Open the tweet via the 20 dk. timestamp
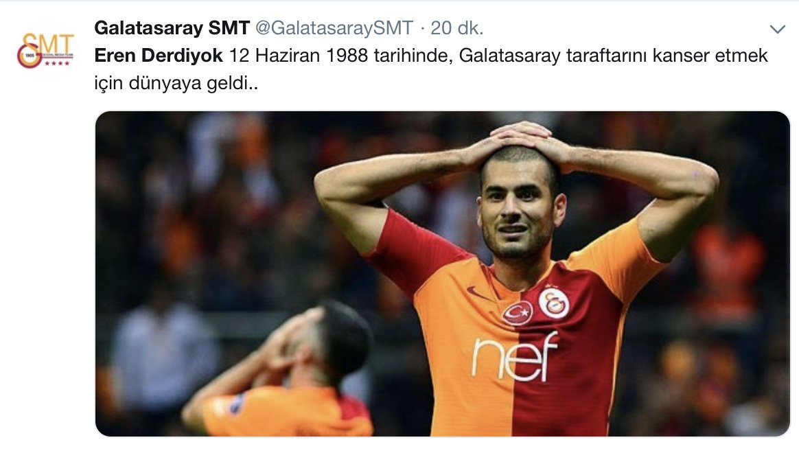Viewport: 799px width, 453px height. tap(456, 28)
